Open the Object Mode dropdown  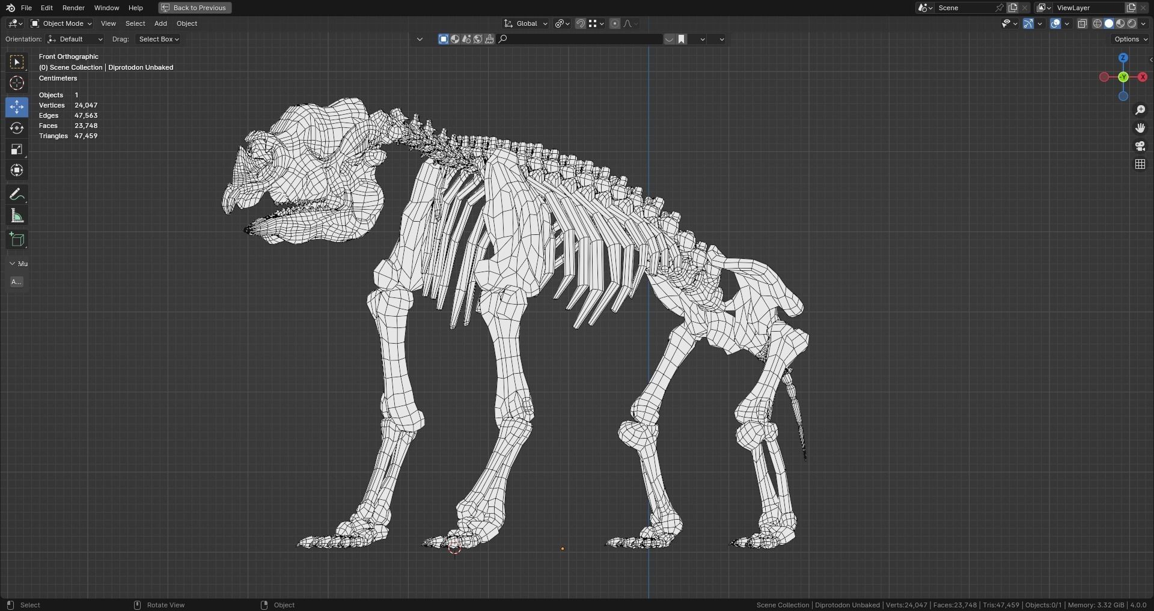[x=61, y=23]
